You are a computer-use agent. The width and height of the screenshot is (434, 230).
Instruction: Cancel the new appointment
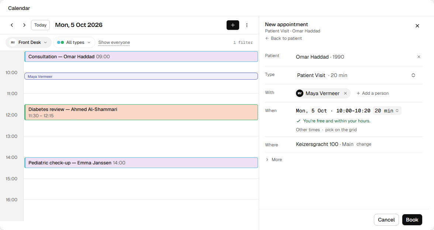click(386, 220)
